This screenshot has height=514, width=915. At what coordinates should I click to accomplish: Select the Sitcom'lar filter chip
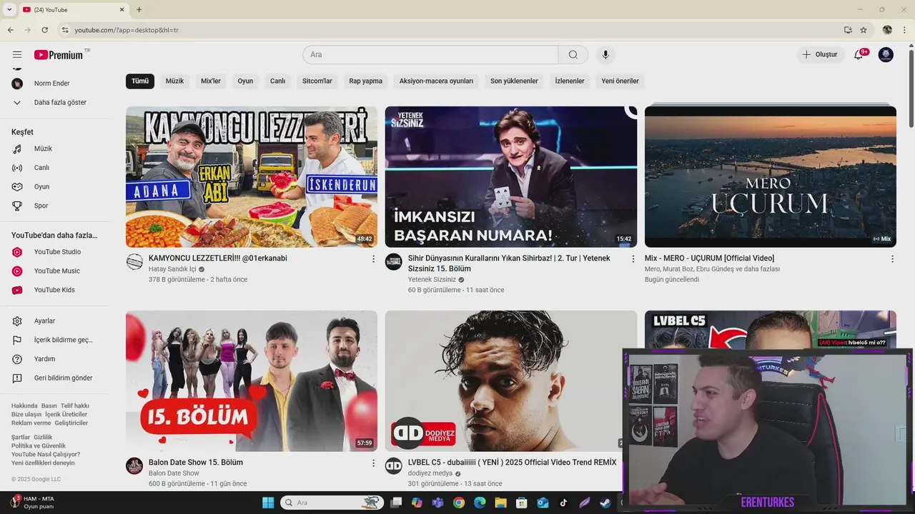[317, 81]
